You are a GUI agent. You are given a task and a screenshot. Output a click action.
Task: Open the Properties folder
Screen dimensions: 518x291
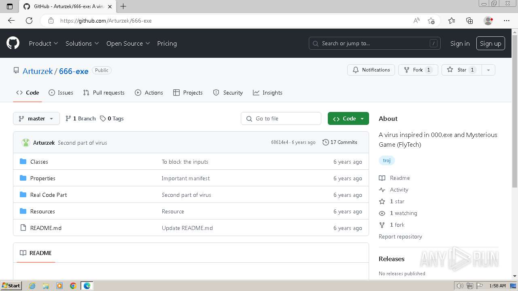coord(43,178)
